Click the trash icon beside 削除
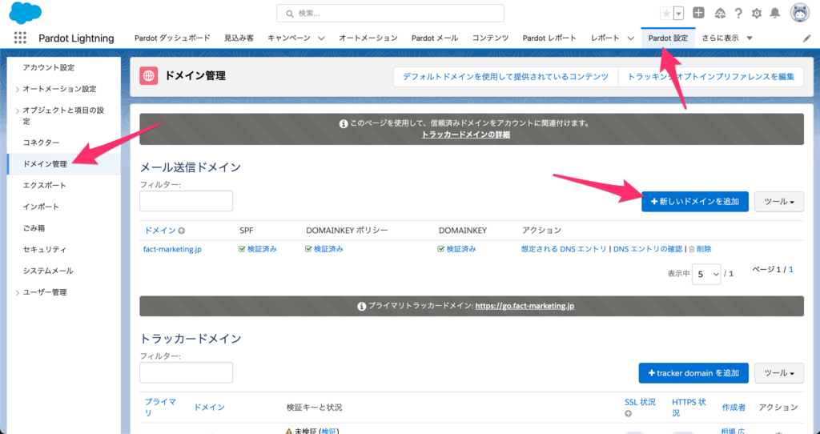This screenshot has width=820, height=434. pos(692,249)
